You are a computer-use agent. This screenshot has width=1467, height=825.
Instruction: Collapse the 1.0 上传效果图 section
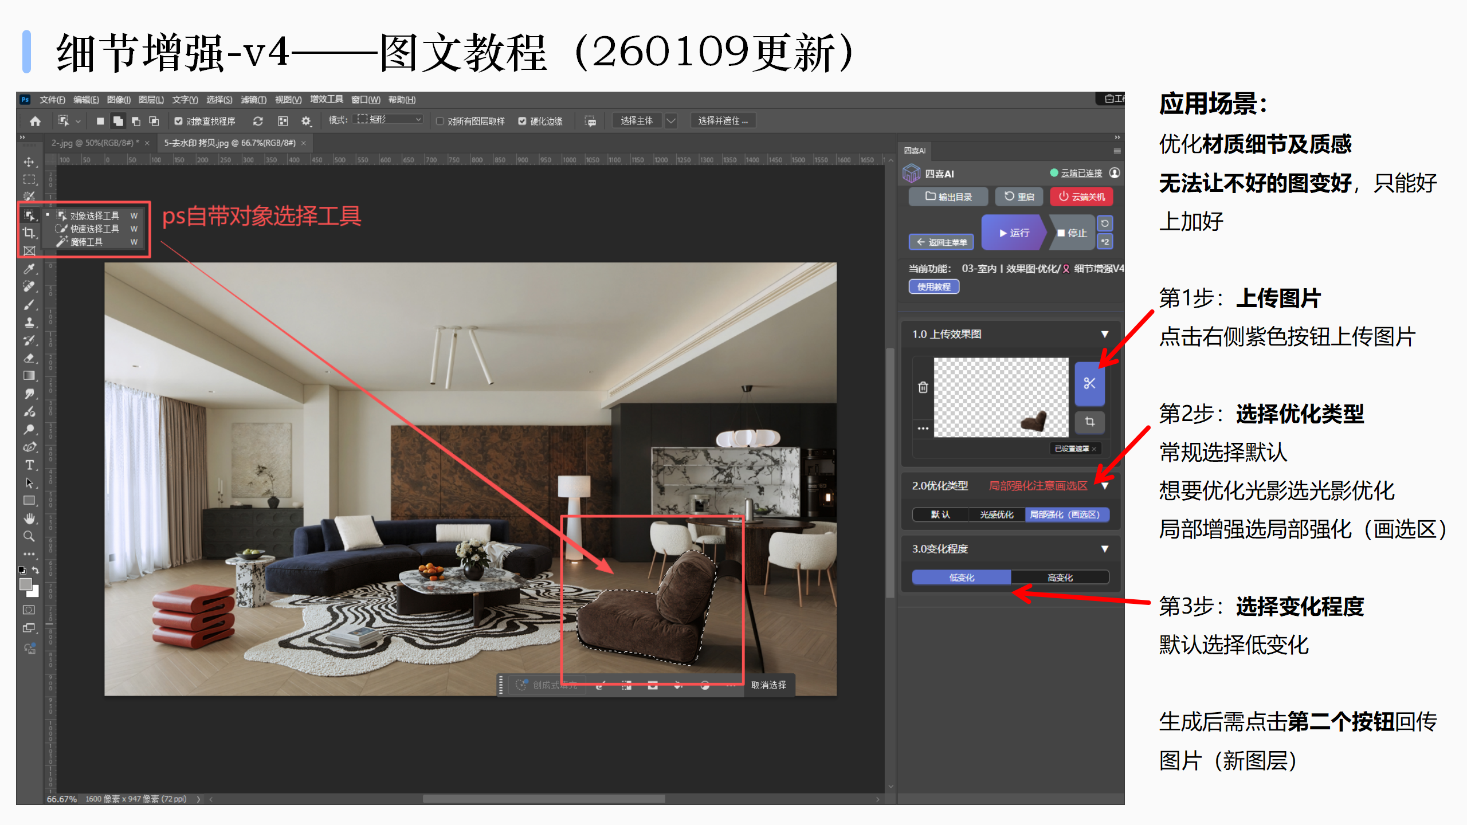pos(1104,334)
